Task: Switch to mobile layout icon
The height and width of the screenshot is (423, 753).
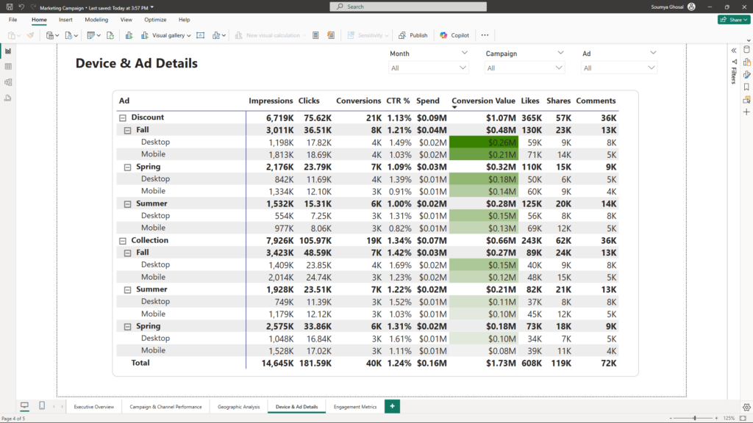Action: [x=42, y=406]
